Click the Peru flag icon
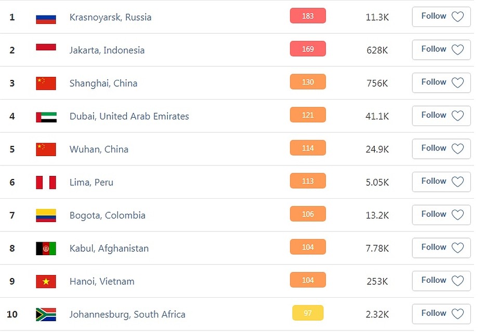 tap(46, 182)
